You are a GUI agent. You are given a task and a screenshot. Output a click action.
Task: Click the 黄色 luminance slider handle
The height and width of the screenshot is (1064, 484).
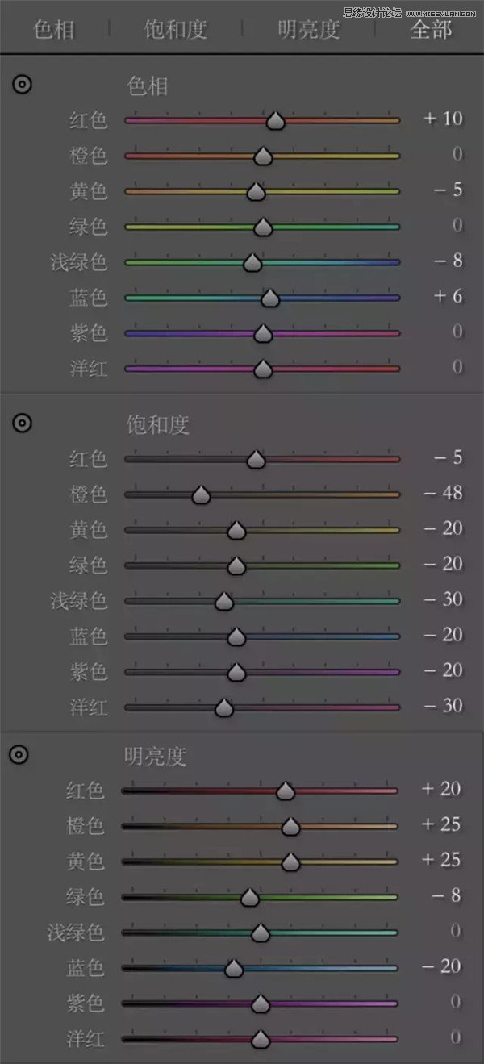click(290, 862)
